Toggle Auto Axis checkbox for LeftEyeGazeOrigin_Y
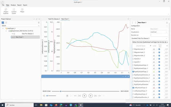This screenshot has width=171, height=107. click(159, 91)
